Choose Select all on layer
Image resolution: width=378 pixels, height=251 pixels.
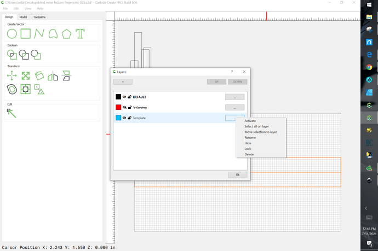(256, 126)
